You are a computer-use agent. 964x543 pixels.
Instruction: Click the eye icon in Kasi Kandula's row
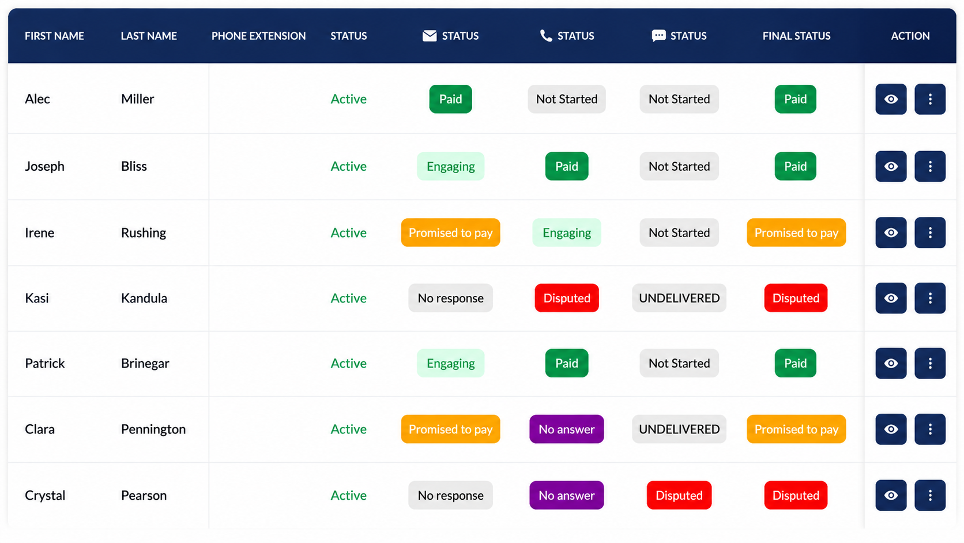click(x=891, y=298)
